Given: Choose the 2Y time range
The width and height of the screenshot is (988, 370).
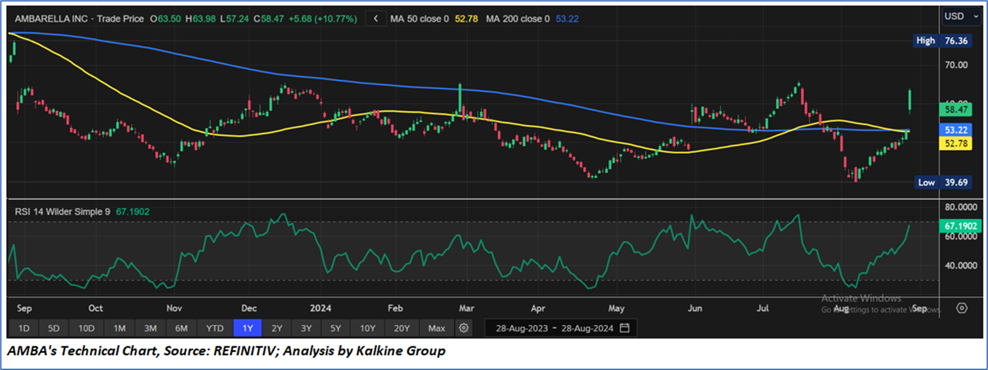Looking at the screenshot, I should pos(277,328).
